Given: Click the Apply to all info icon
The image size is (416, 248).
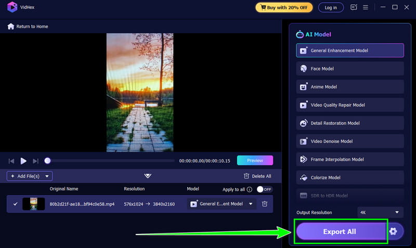Looking at the screenshot, I should [250, 189].
